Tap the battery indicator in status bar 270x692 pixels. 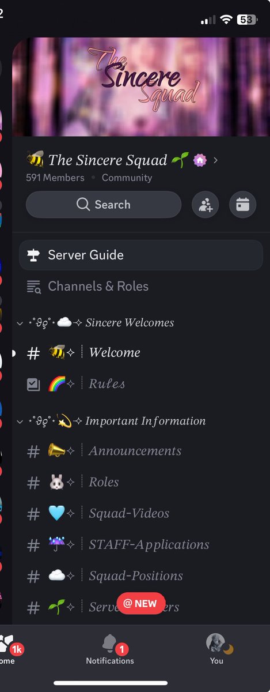click(x=246, y=20)
